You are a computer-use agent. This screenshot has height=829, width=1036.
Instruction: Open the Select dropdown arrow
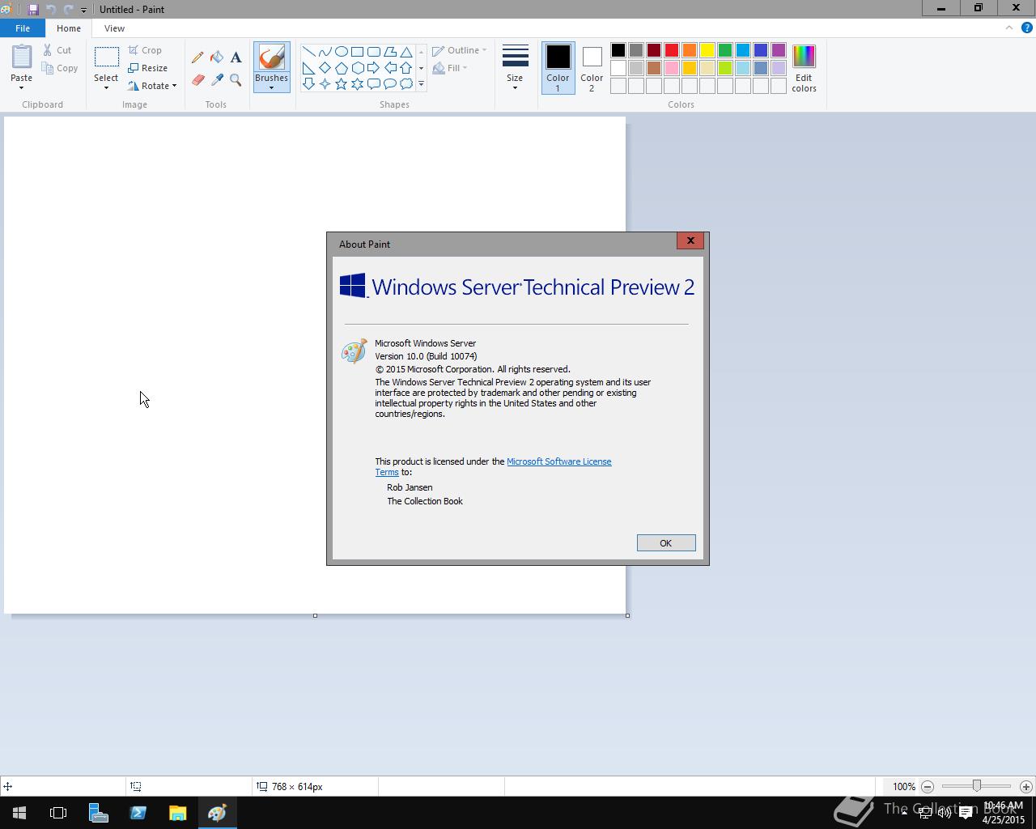(x=106, y=87)
